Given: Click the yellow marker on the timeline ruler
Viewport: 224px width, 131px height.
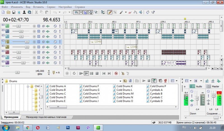Looking at the screenshot, I should tap(185, 18).
